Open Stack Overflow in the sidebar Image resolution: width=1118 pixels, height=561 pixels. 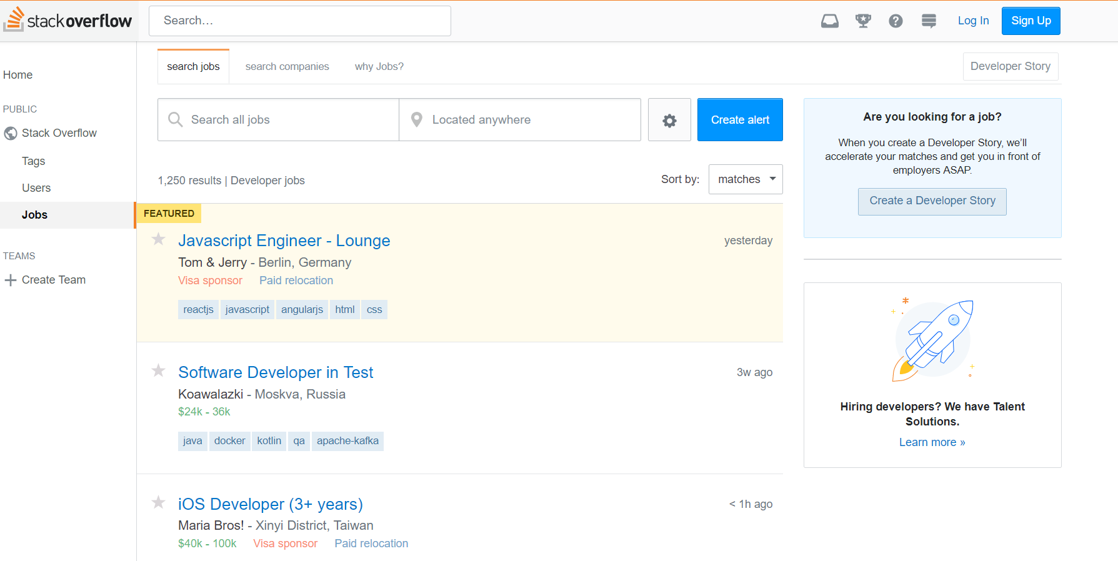point(59,133)
